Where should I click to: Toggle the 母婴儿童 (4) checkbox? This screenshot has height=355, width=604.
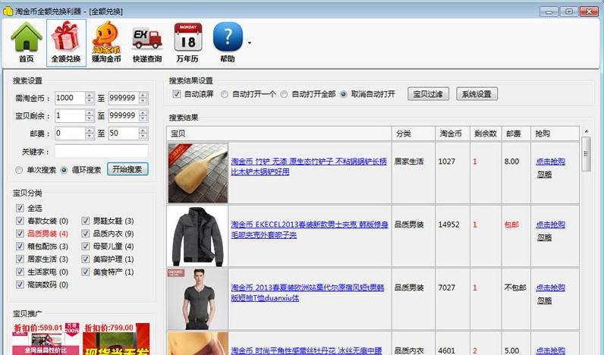85,247
